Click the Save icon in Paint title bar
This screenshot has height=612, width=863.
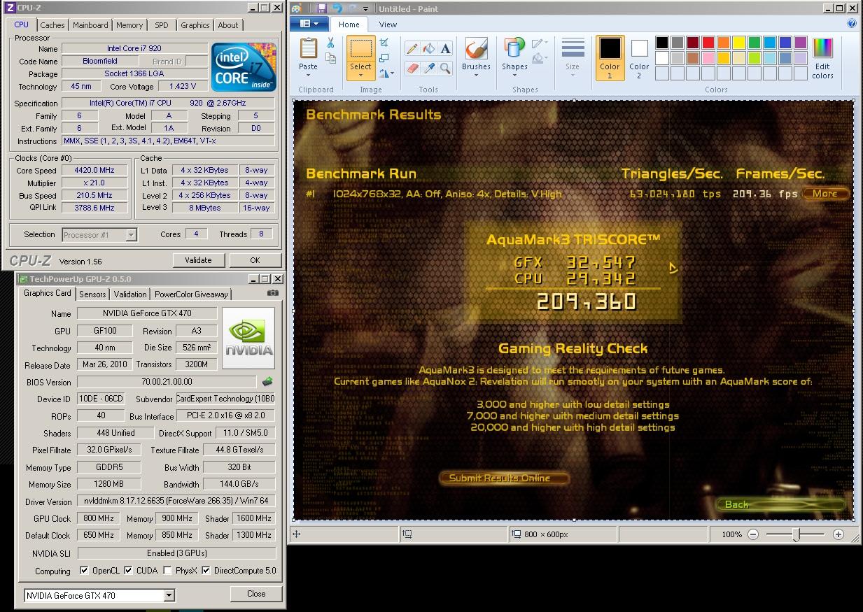point(321,8)
